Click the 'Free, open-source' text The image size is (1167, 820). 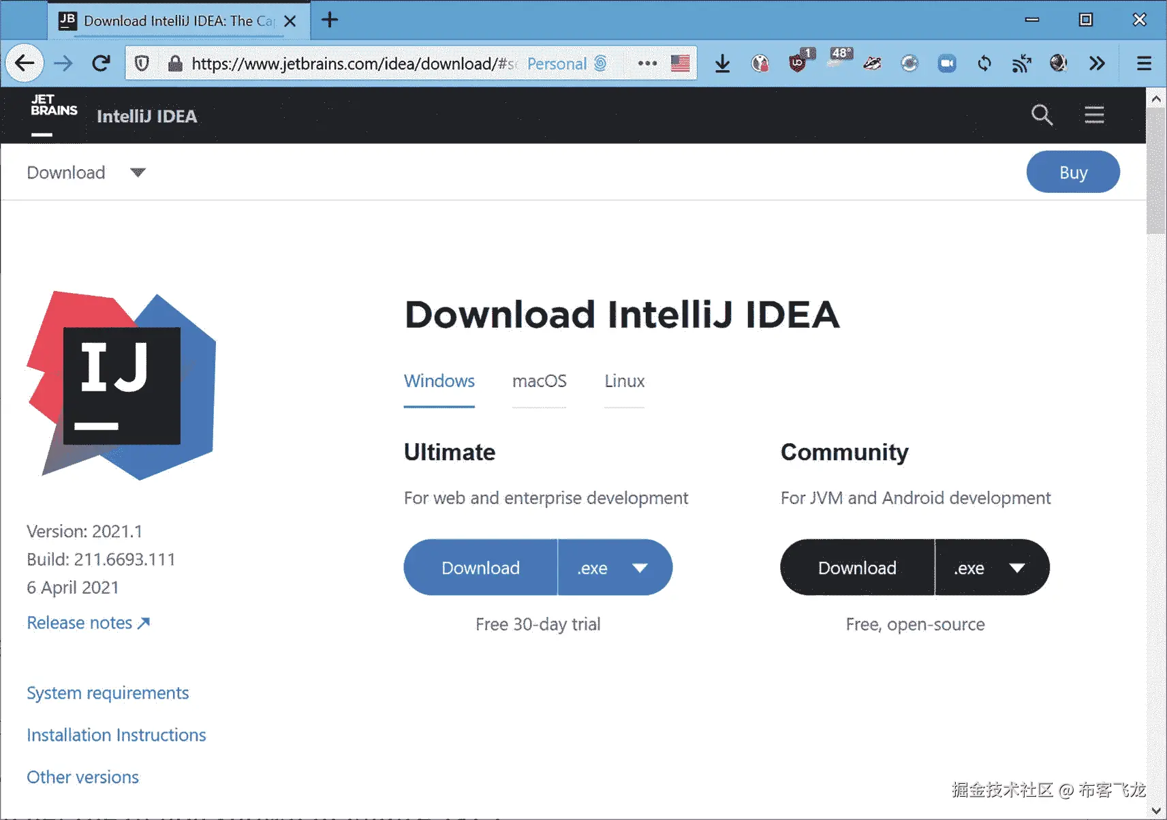915,624
